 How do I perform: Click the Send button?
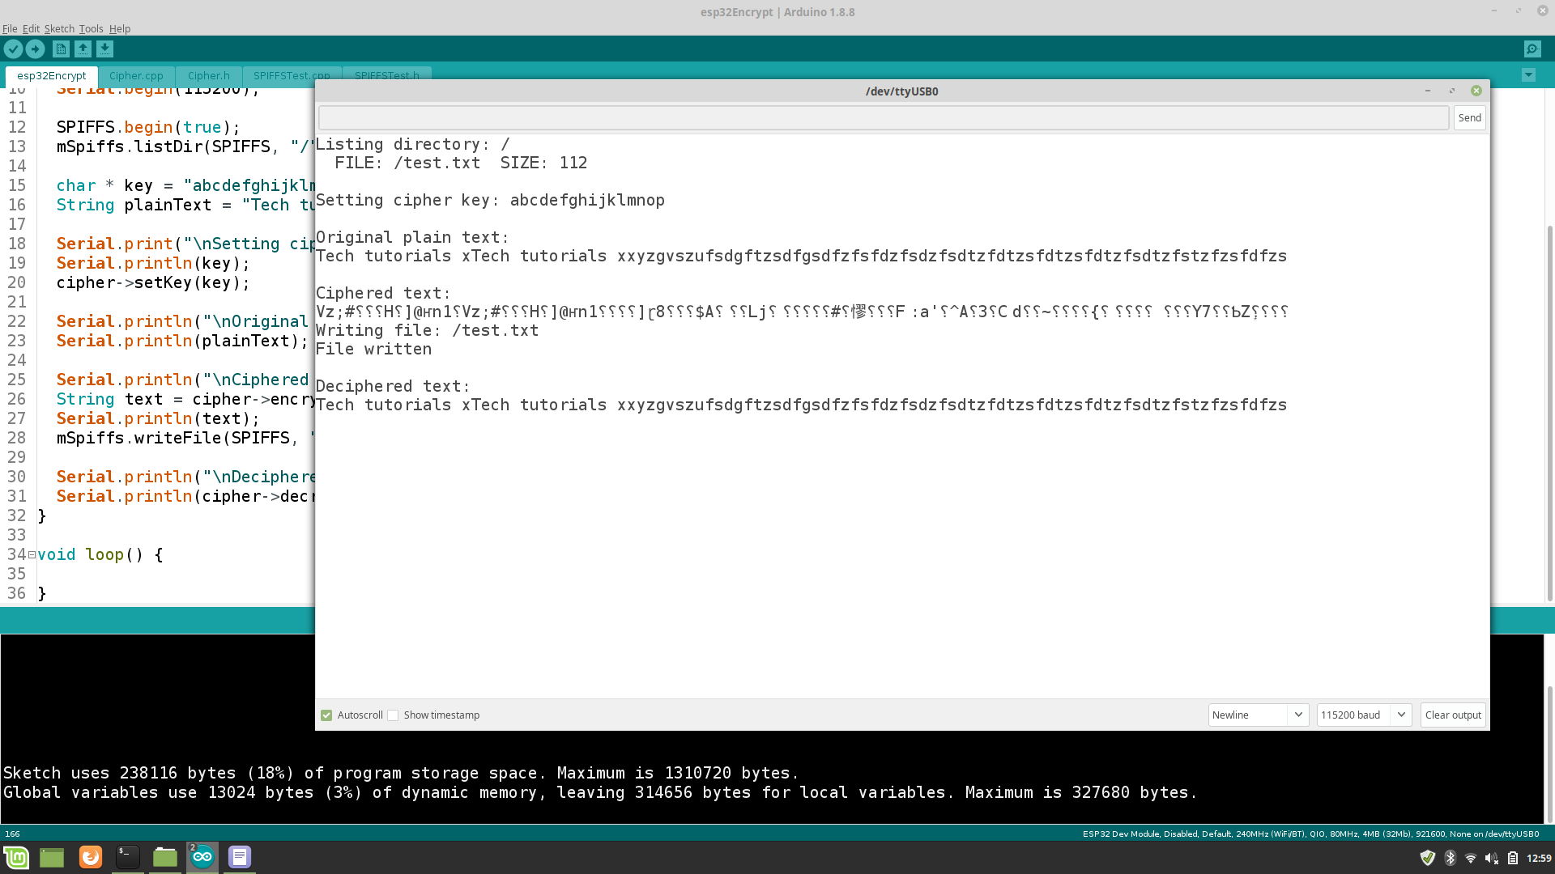click(x=1469, y=118)
